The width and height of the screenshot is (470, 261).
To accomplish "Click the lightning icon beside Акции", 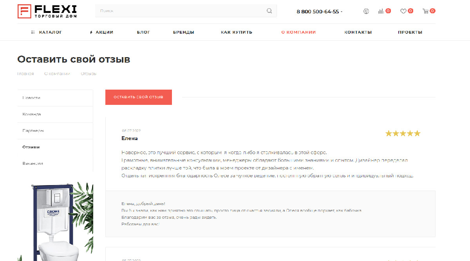I will [x=91, y=32].
